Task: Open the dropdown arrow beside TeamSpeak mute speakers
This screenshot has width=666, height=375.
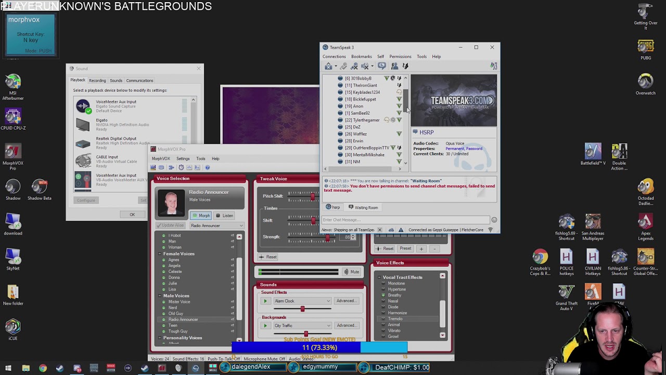Action: tap(372, 66)
